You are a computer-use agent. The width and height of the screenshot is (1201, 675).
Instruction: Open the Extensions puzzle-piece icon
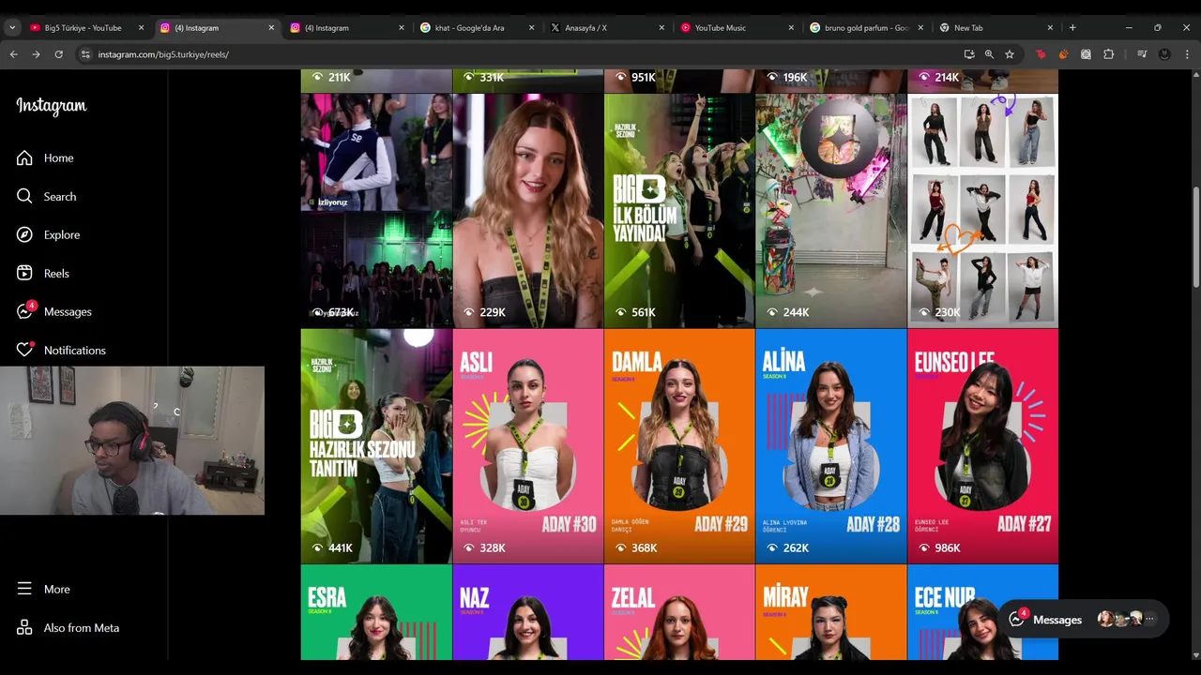[1108, 54]
